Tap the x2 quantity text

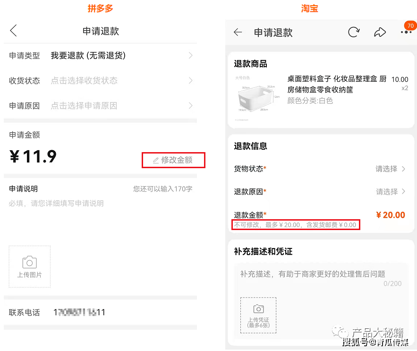405,88
